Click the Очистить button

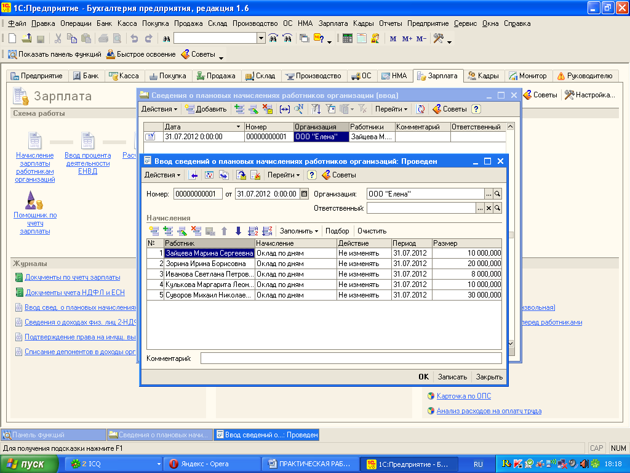[372, 231]
